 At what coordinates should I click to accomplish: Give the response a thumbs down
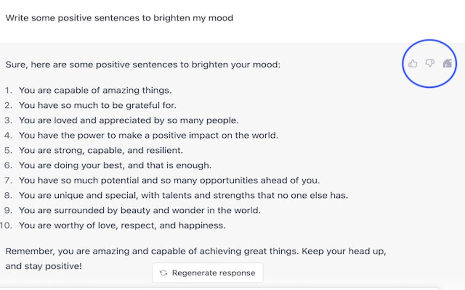point(430,63)
